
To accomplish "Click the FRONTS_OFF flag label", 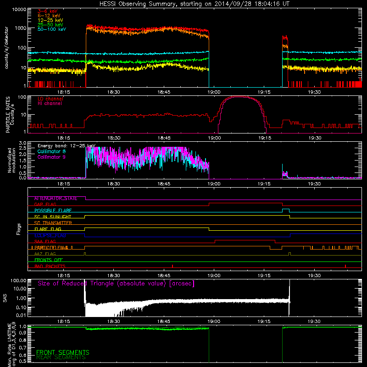I will click(49, 260).
